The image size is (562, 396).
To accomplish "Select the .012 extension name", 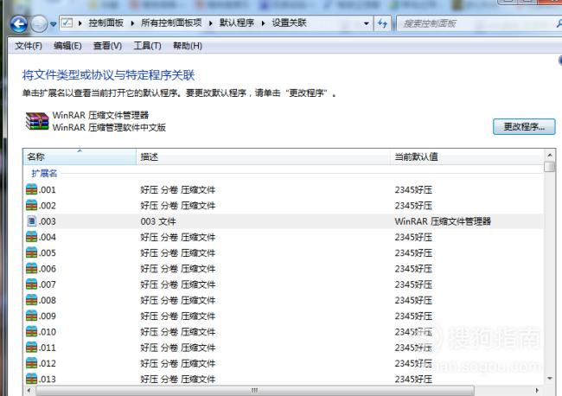I will pyautogui.click(x=48, y=363).
